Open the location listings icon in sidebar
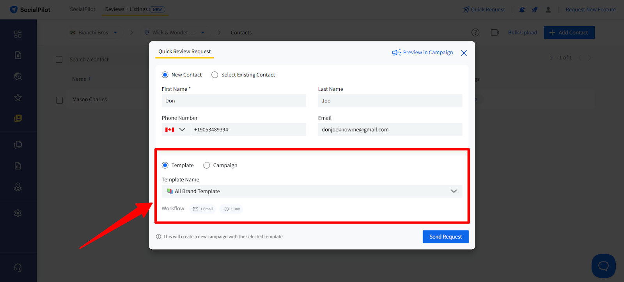Image resolution: width=624 pixels, height=282 pixels. point(18,187)
